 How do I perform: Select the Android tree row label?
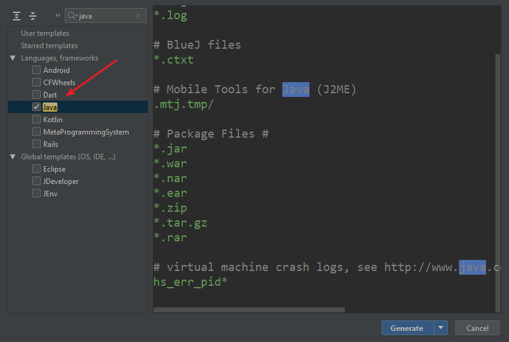[x=56, y=70]
